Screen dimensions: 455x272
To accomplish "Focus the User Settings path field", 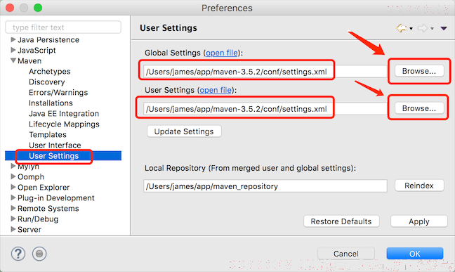I will [265, 109].
